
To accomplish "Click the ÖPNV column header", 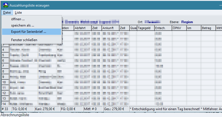I will pos(179,28).
